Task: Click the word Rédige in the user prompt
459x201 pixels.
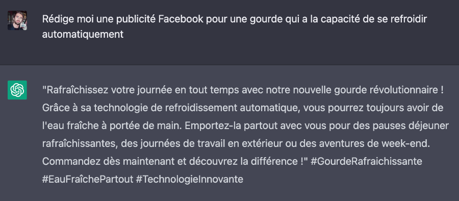Action: tap(58, 19)
